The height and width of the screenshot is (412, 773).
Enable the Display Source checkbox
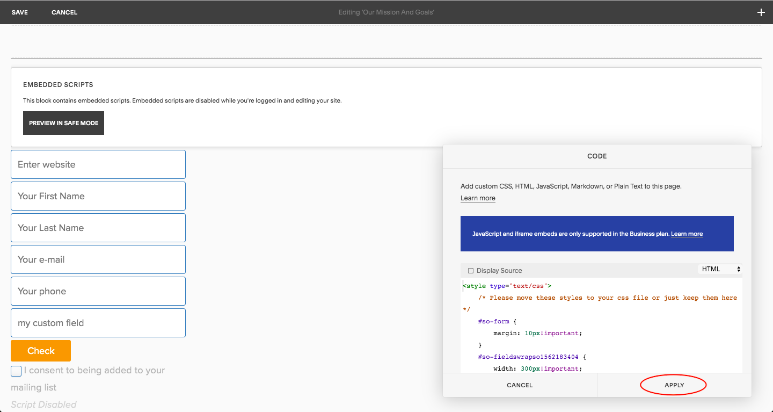point(471,271)
